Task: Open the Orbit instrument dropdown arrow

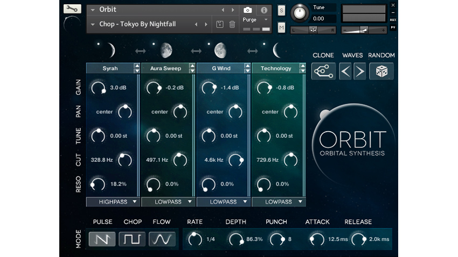Action: 93,10
